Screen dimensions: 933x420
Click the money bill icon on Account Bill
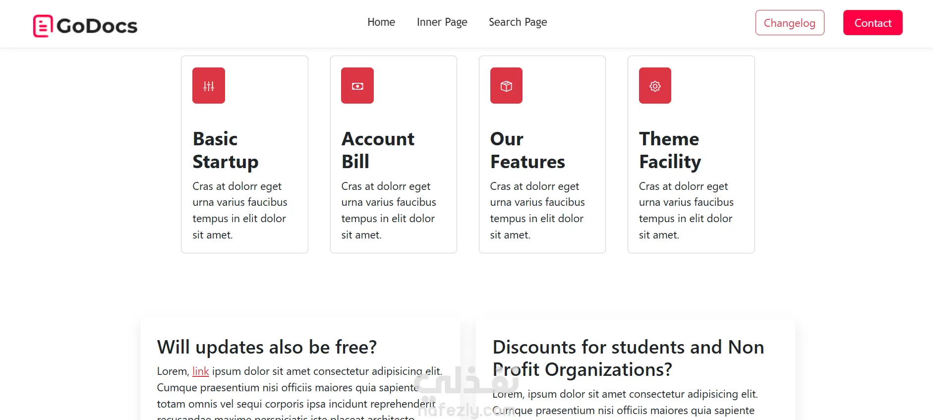tap(357, 86)
